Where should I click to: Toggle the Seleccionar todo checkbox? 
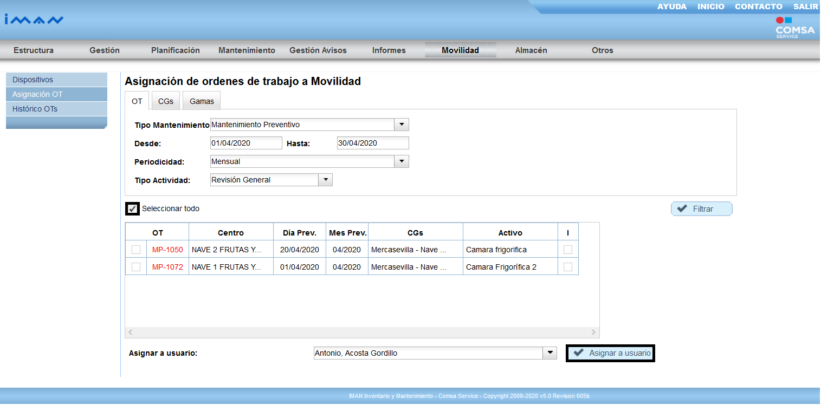pos(132,208)
